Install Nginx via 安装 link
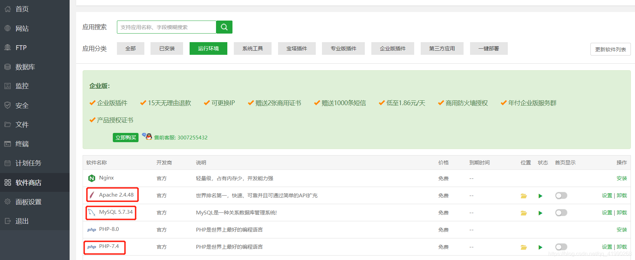635x260 pixels. (x=622, y=178)
